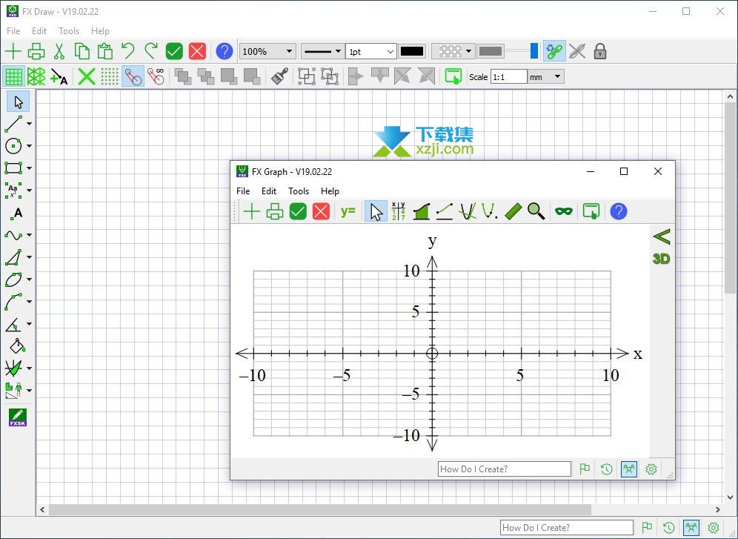The height and width of the screenshot is (539, 738).
Task: Toggle the padlock lock icon
Action: (599, 51)
